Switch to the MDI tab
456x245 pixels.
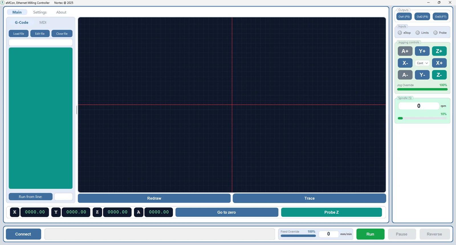[43, 23]
